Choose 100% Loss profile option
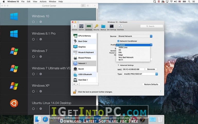The image size is (198, 124). pos(133,48)
